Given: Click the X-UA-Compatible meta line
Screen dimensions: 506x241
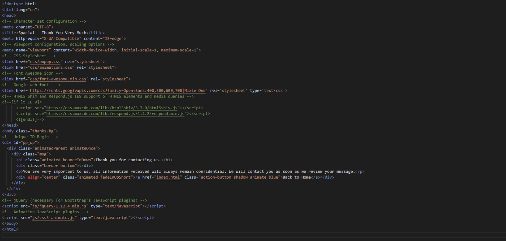Looking at the screenshot, I should [64, 39].
